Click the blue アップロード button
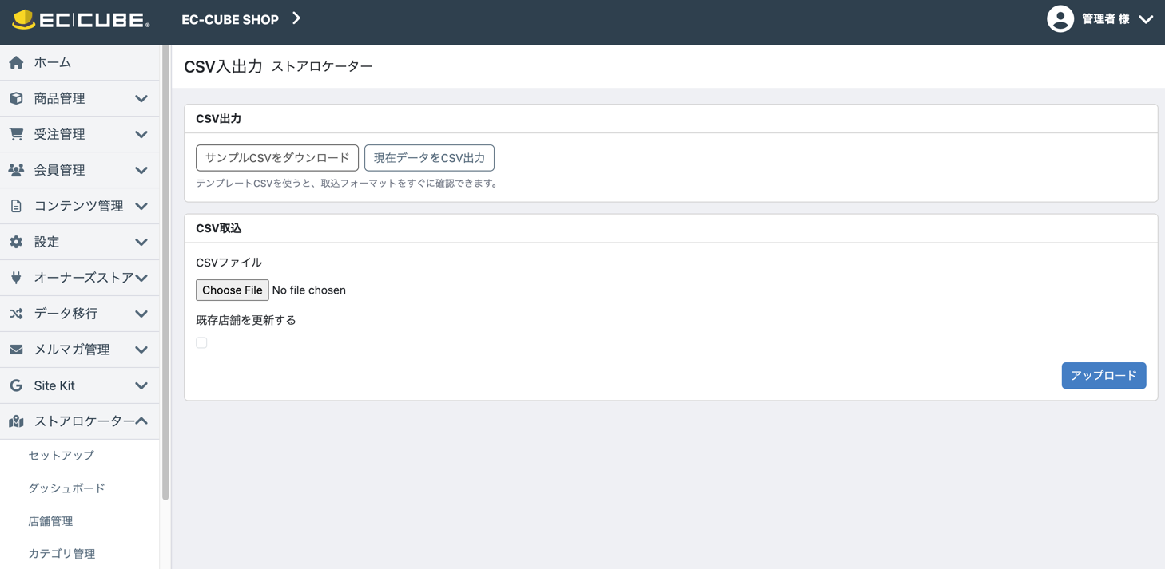This screenshot has width=1165, height=569. (1103, 375)
